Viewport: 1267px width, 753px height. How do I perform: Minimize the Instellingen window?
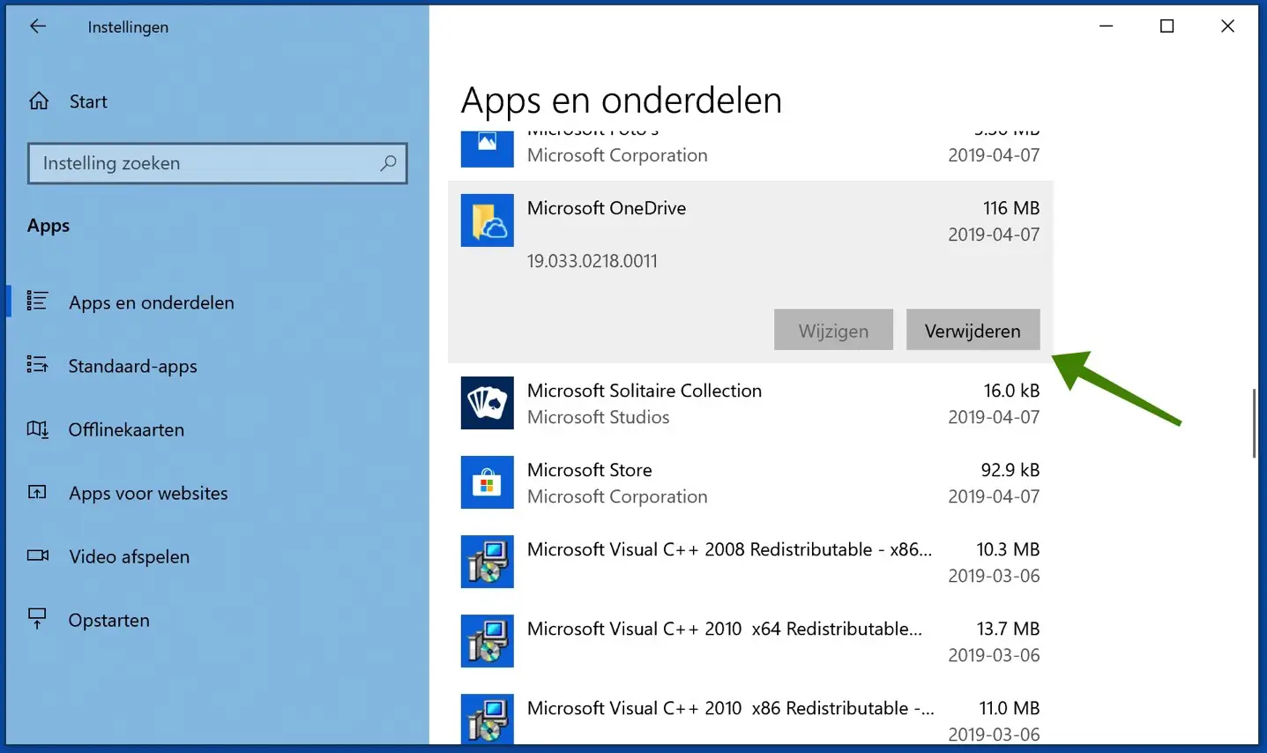tap(1107, 26)
